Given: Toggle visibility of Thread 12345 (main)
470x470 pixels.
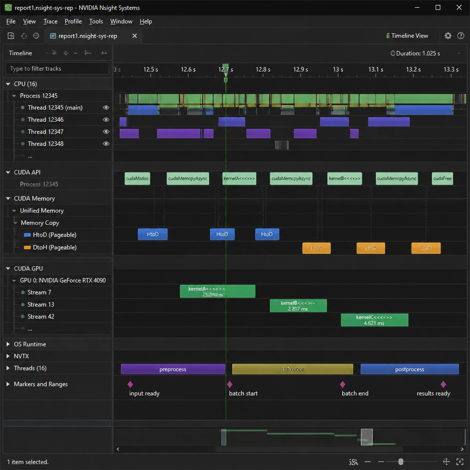Looking at the screenshot, I should point(106,107).
